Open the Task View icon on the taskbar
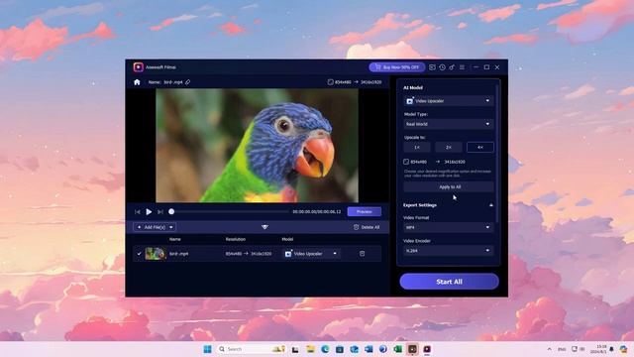The height and width of the screenshot is (357, 634). [295, 349]
